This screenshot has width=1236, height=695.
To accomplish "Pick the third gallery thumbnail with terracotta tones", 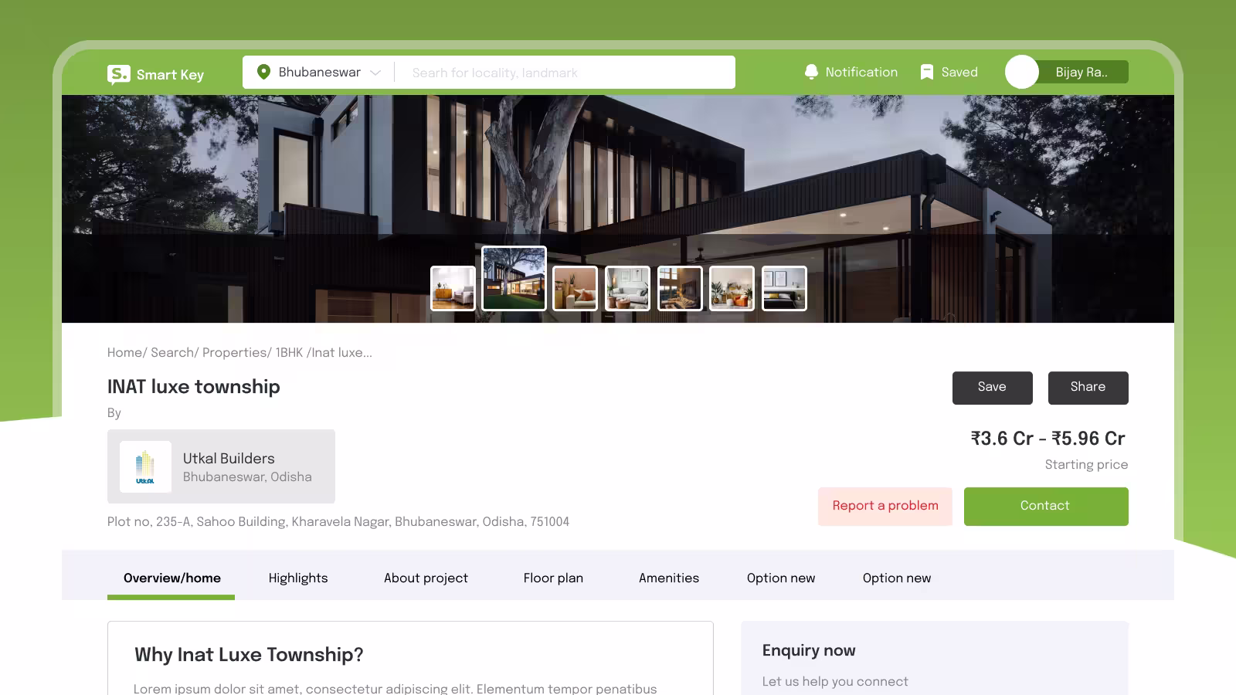I will tap(575, 288).
